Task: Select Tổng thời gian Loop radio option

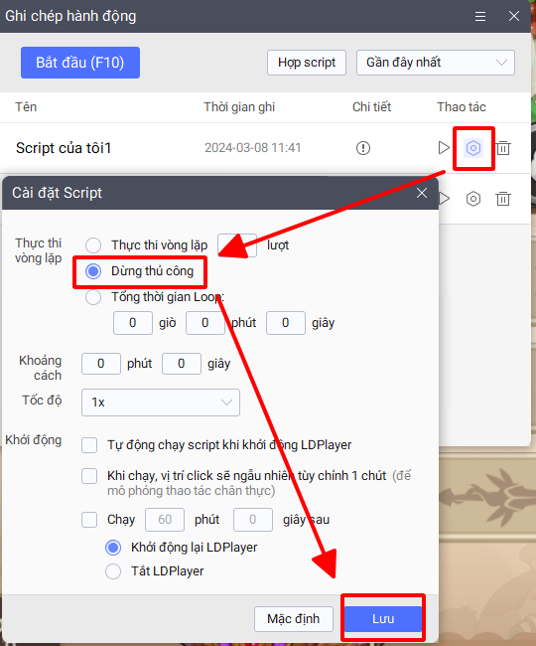Action: (93, 297)
